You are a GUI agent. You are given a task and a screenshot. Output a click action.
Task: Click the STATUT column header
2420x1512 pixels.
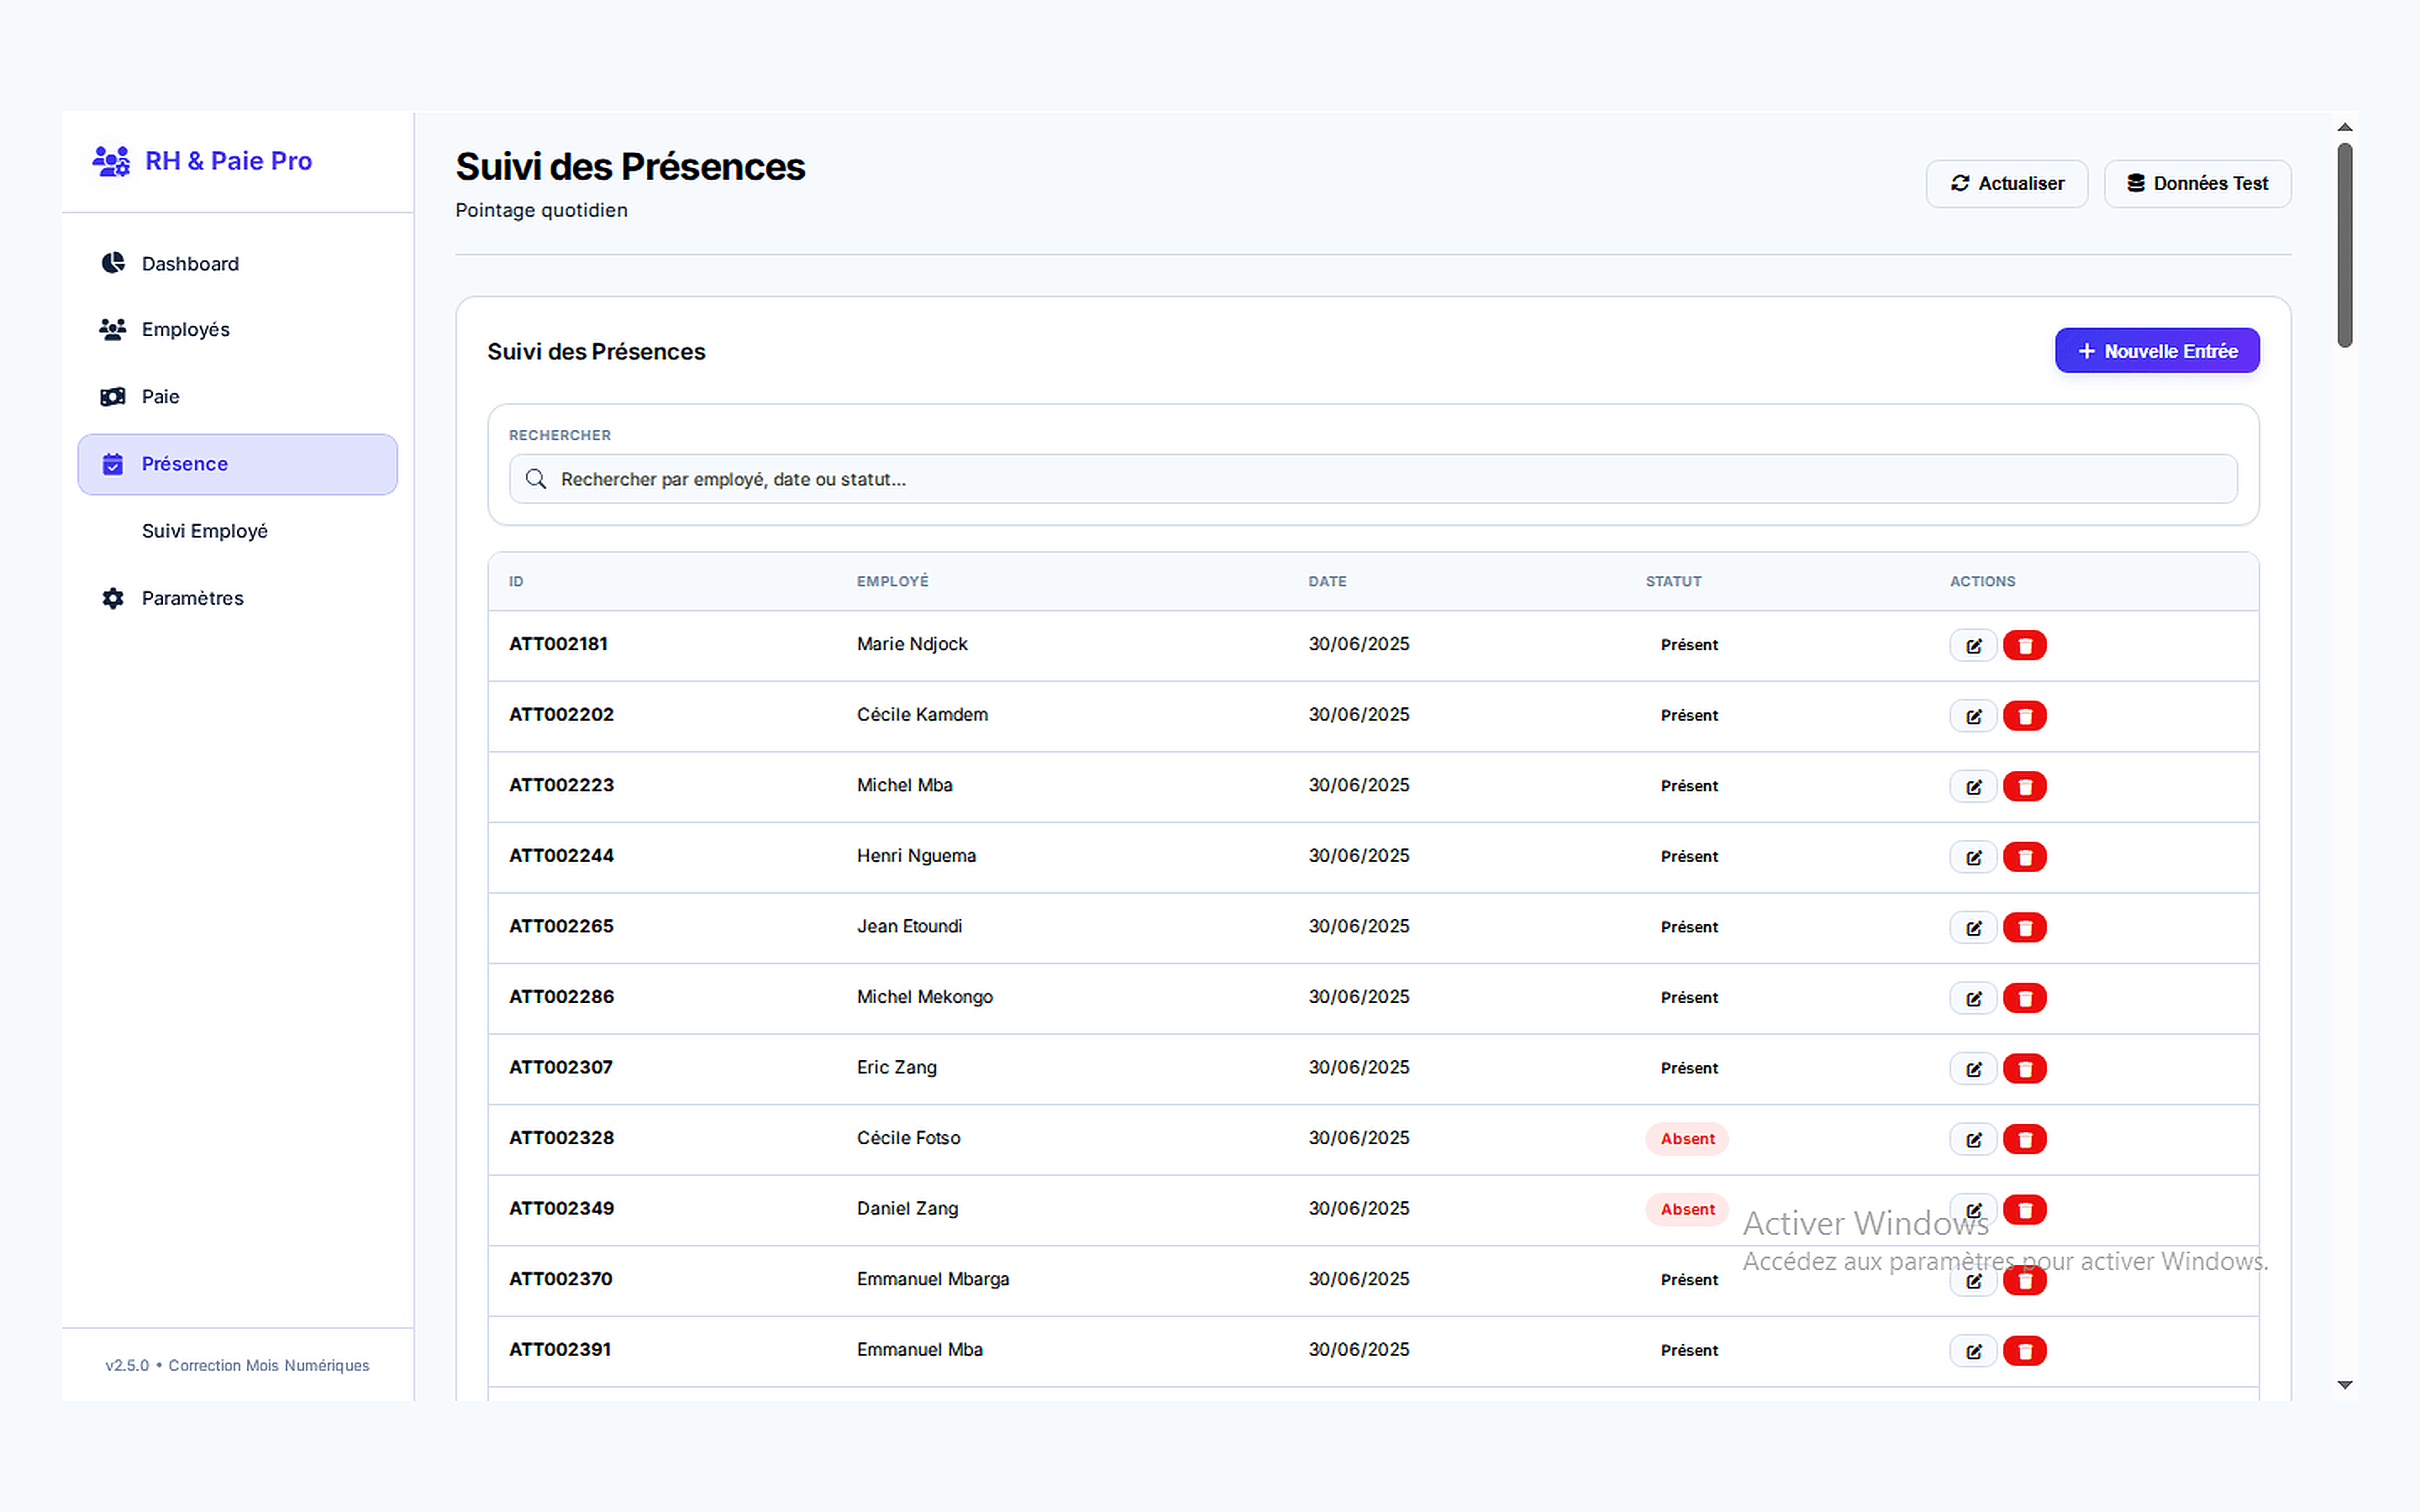(x=1673, y=581)
